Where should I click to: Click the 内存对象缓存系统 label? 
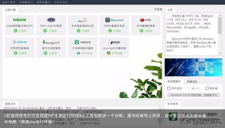114,26
